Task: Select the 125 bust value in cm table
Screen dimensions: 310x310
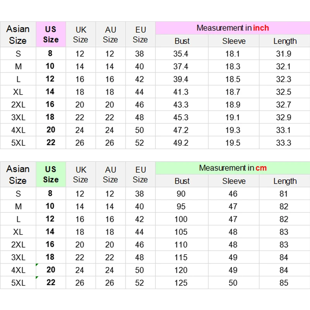Action: [x=181, y=283]
